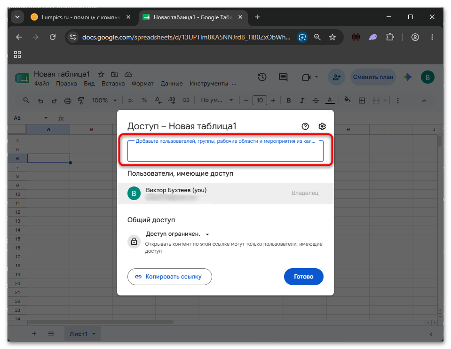Bookmark the page with star icon
The width and height of the screenshot is (451, 349).
(332, 37)
